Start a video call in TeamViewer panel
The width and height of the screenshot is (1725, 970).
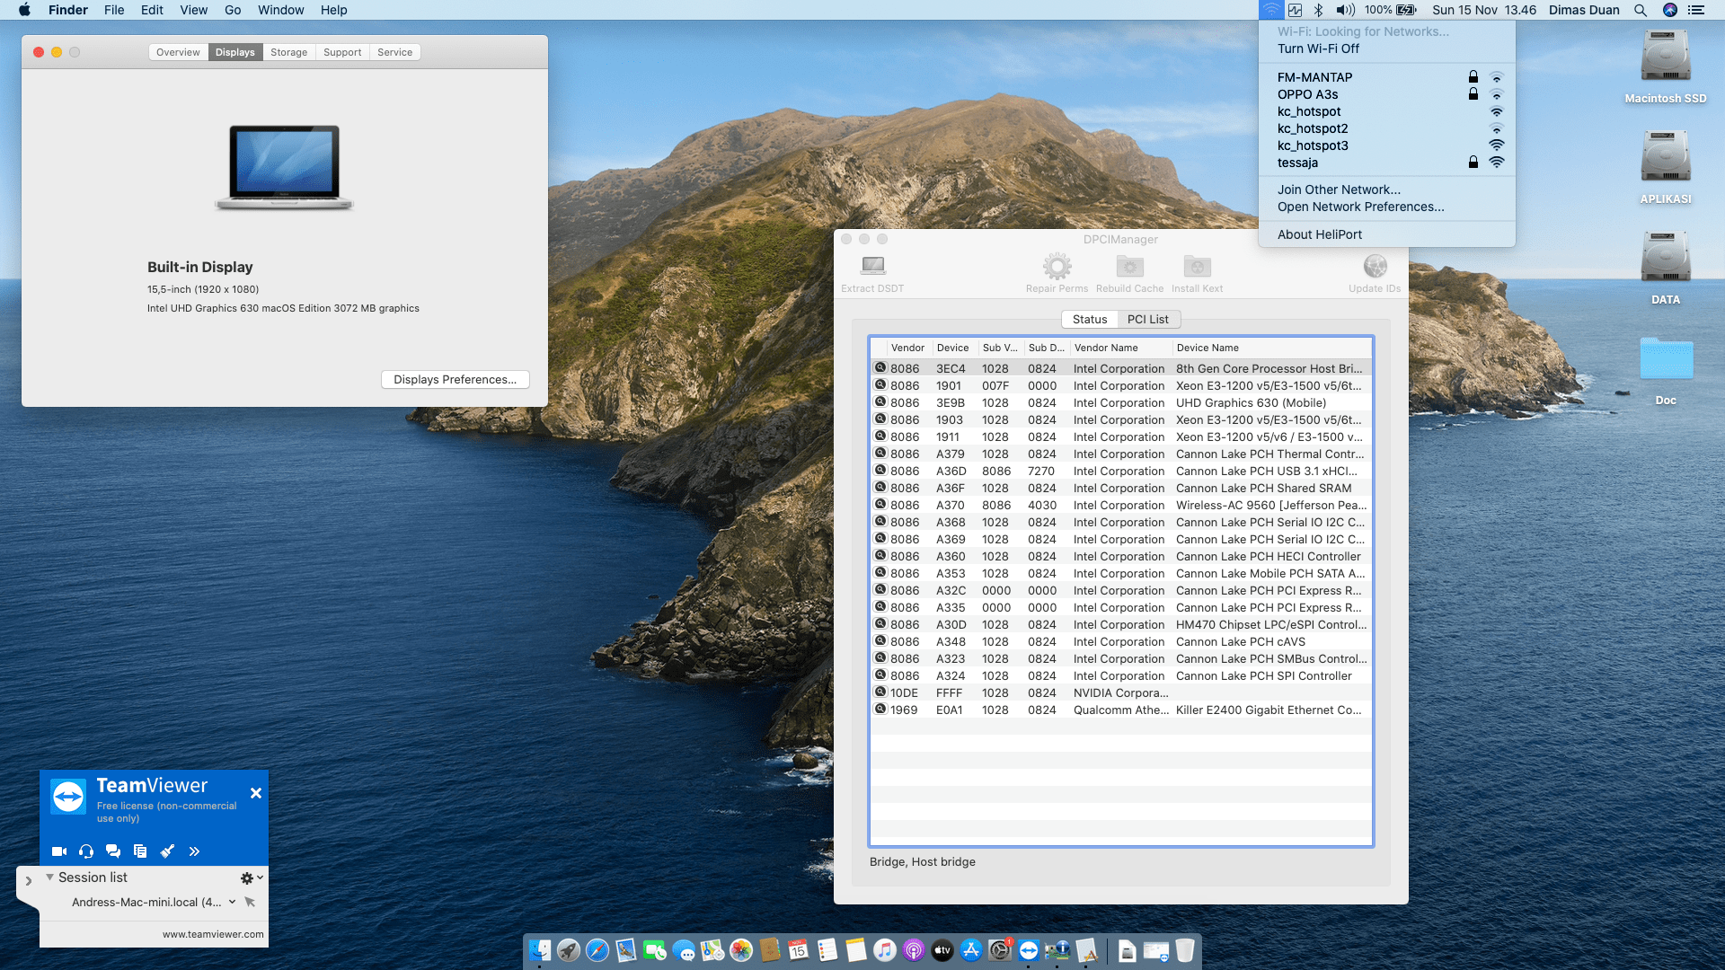[58, 851]
